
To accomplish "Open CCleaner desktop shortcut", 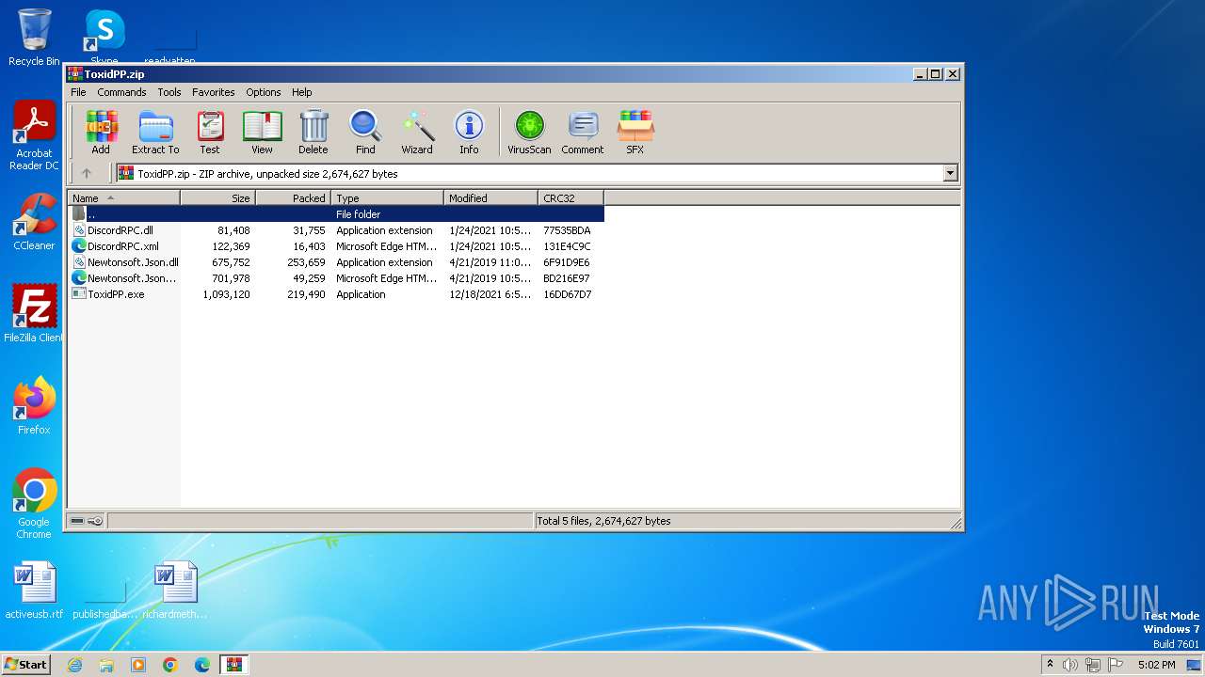I will click(34, 222).
